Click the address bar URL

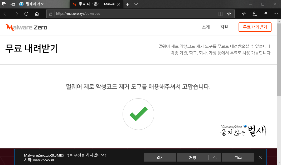pyautogui.click(x=78, y=14)
